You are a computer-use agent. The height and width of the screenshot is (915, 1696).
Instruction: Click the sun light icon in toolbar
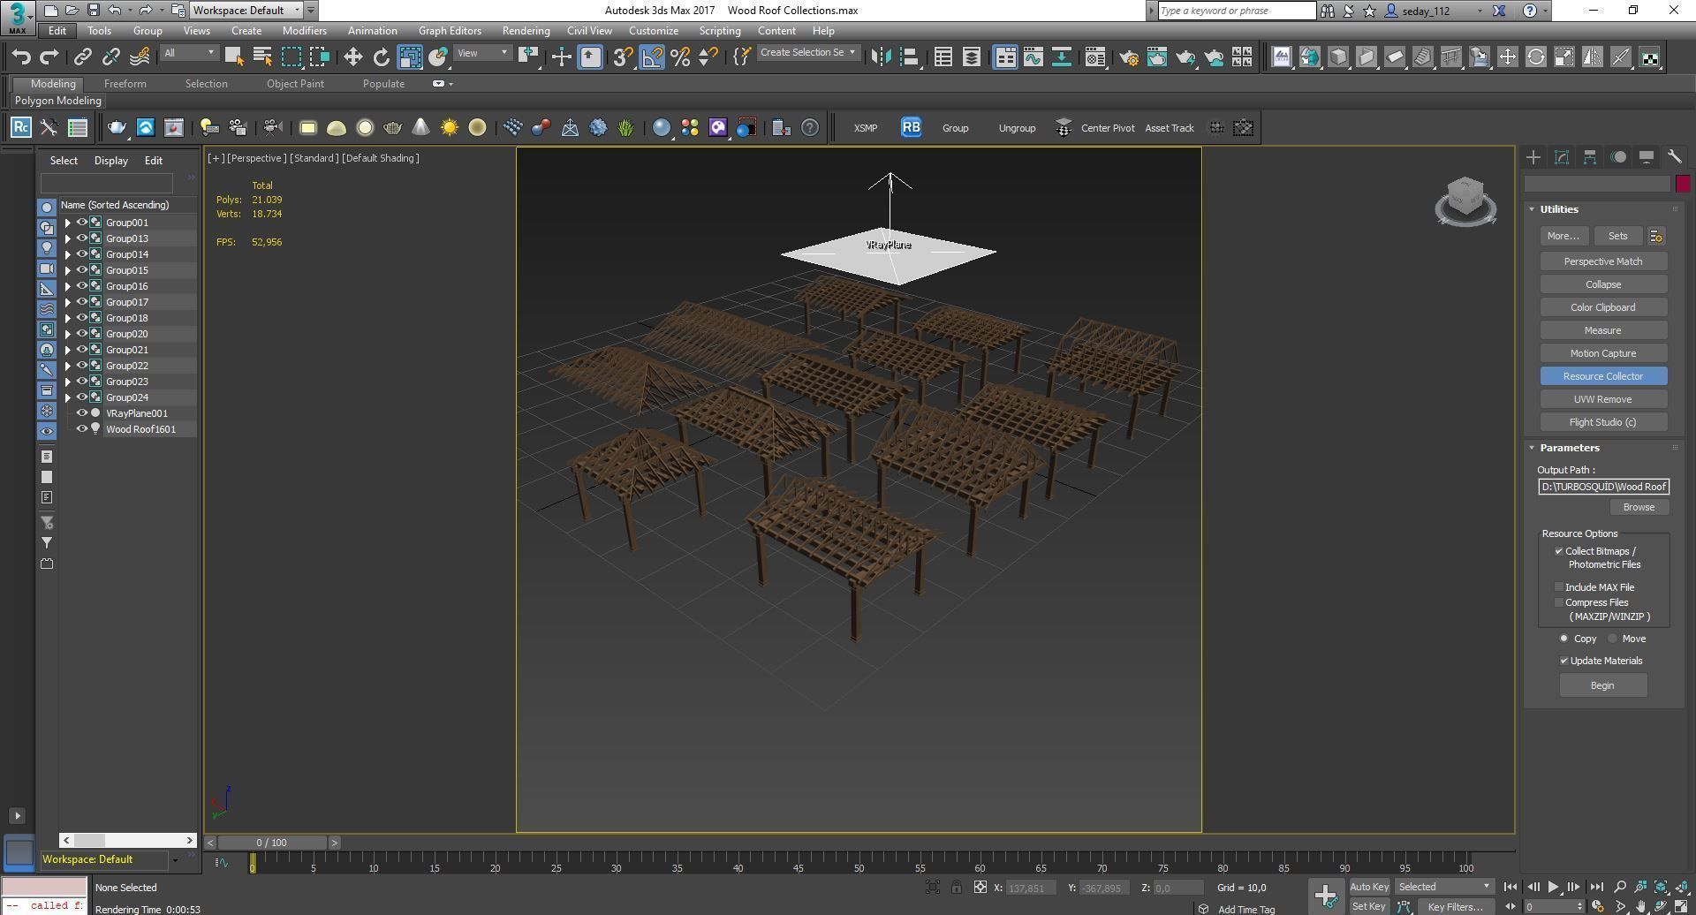coord(449,128)
